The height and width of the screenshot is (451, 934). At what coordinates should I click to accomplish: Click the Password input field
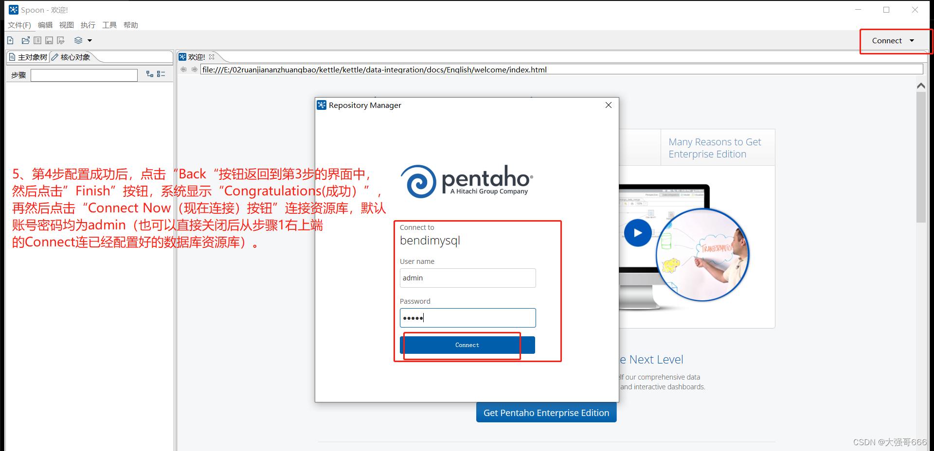467,318
